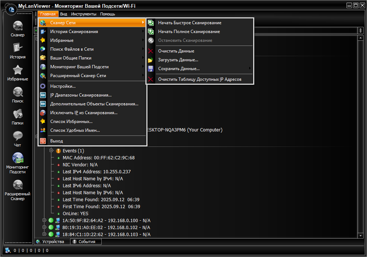This screenshot has width=367, height=257.
Task: Click the MyLanViewer application logo button
Action: pyautogui.click(x=11, y=10)
